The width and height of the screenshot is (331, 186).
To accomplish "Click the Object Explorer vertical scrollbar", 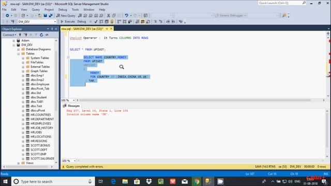I will (56, 80).
